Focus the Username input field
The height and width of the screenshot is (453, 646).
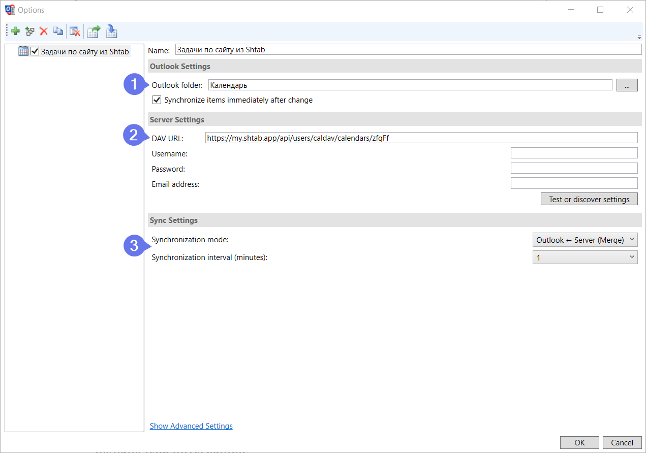(x=574, y=153)
